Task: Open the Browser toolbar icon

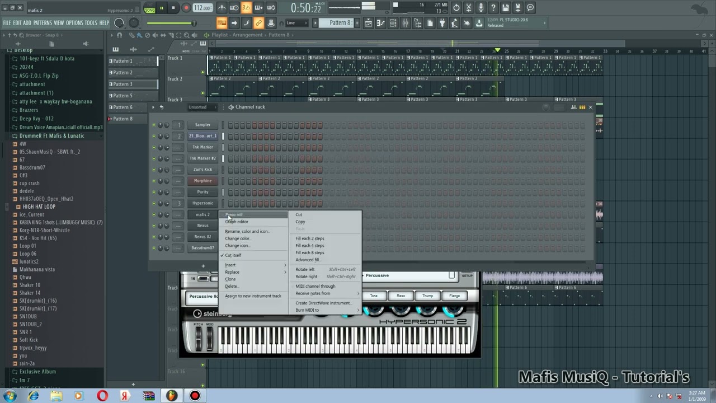Action: point(418,23)
